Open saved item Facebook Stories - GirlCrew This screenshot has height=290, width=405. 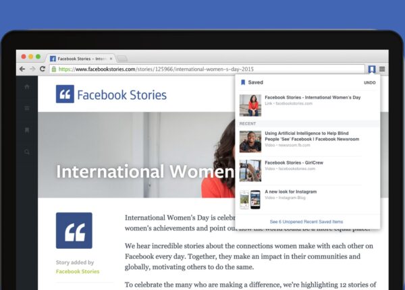click(307, 171)
